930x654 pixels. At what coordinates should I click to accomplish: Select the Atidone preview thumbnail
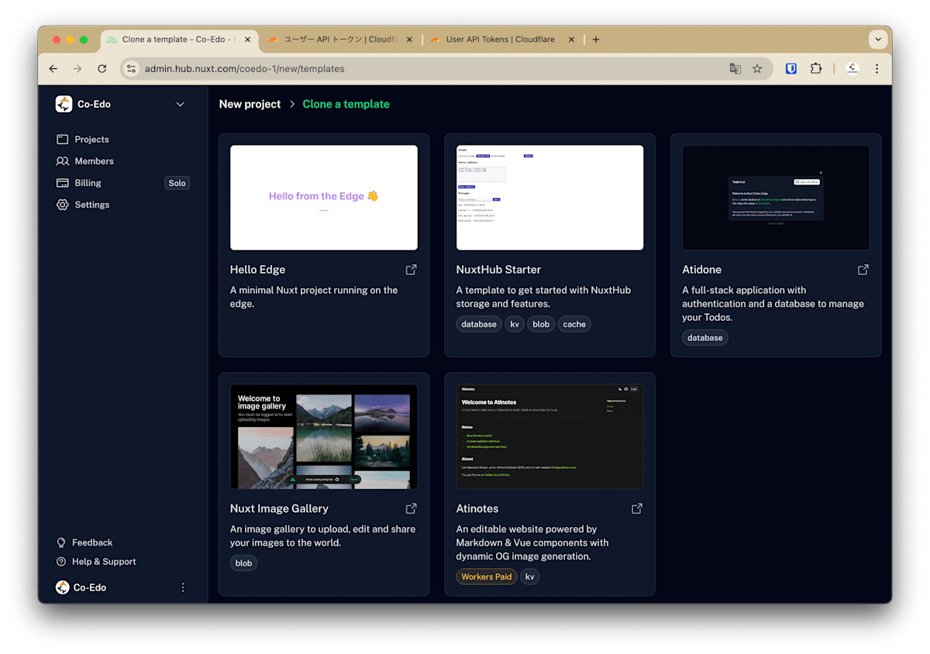tap(776, 198)
